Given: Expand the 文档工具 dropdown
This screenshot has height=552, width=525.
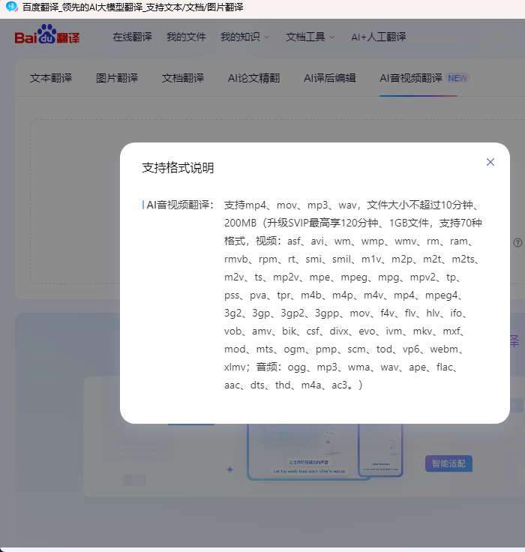Looking at the screenshot, I should 310,37.
